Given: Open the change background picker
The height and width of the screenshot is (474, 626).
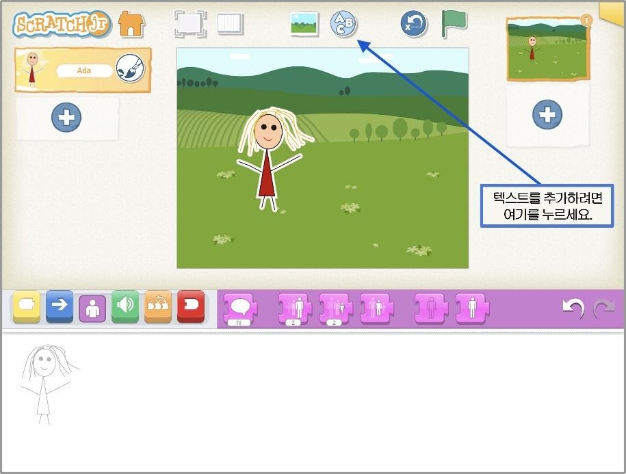Looking at the screenshot, I should pyautogui.click(x=303, y=24).
